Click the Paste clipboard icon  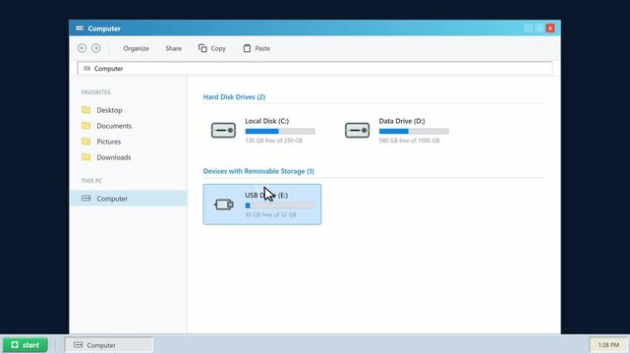247,48
